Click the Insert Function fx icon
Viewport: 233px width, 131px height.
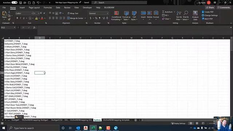click(34, 28)
